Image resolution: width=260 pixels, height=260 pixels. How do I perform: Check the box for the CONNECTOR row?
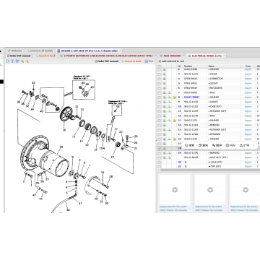(x=160, y=79)
